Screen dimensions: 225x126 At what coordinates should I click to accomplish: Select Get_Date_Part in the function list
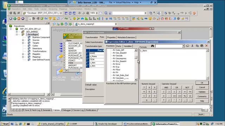(122, 75)
